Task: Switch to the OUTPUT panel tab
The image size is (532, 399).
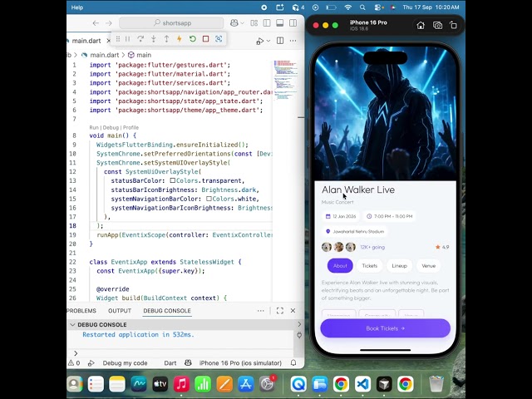Action: point(120,311)
